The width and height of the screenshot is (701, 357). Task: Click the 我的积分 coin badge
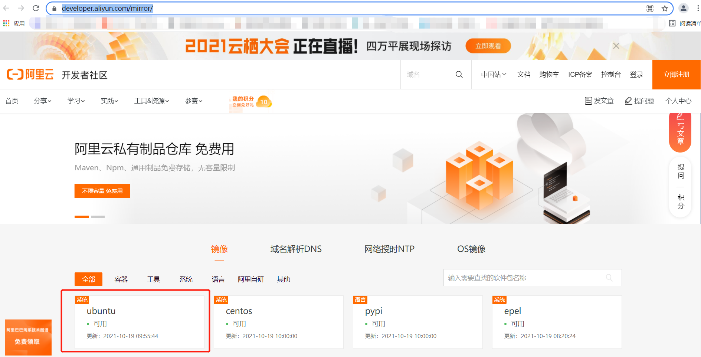[x=264, y=102]
